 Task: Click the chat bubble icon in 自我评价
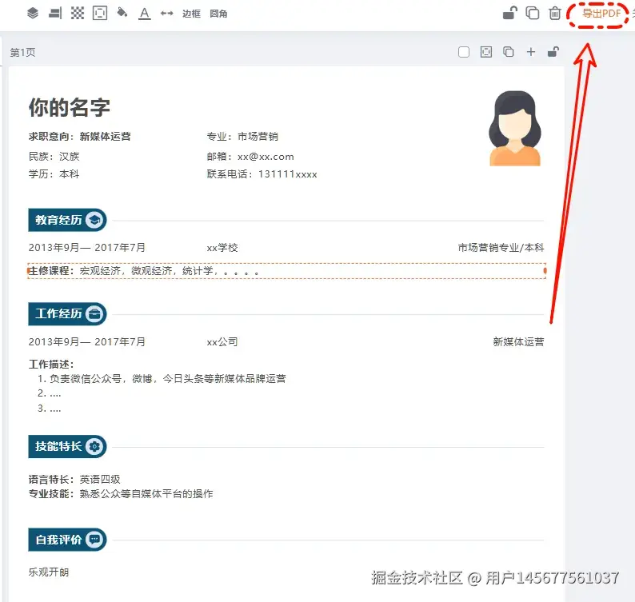[94, 540]
